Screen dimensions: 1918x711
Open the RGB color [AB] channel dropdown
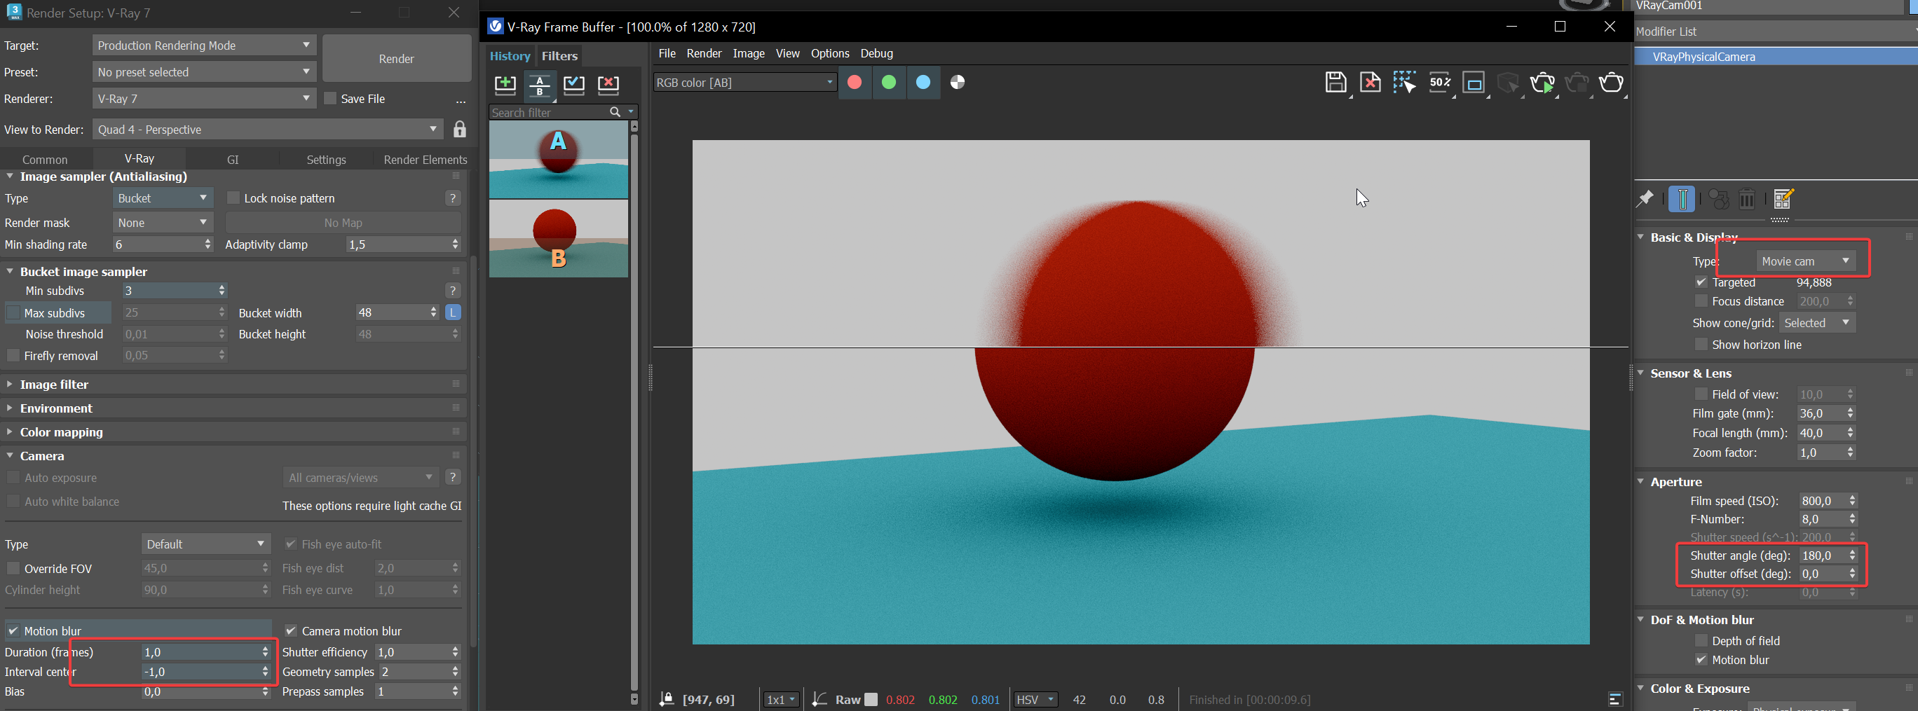[744, 83]
